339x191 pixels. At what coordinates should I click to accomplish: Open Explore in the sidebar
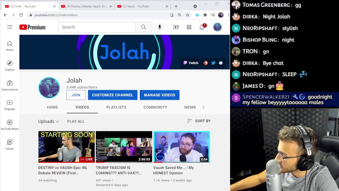[x=10, y=66]
